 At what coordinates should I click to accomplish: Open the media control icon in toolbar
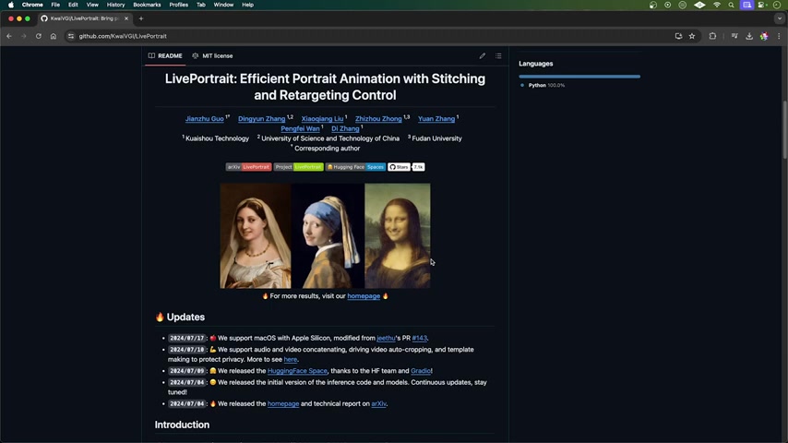point(734,36)
